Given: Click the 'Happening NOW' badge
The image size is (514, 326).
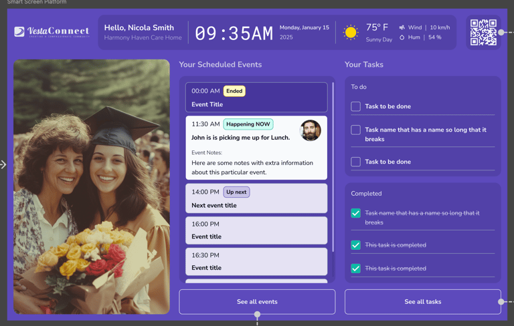Looking at the screenshot, I should pyautogui.click(x=248, y=124).
